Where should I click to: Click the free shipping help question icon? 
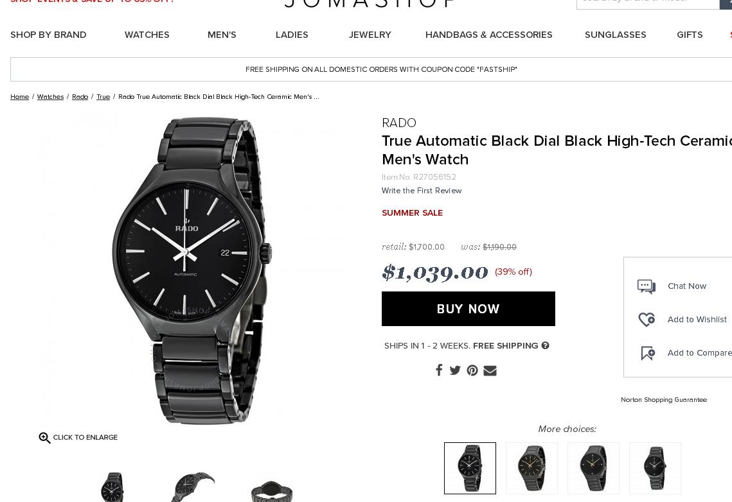[545, 345]
